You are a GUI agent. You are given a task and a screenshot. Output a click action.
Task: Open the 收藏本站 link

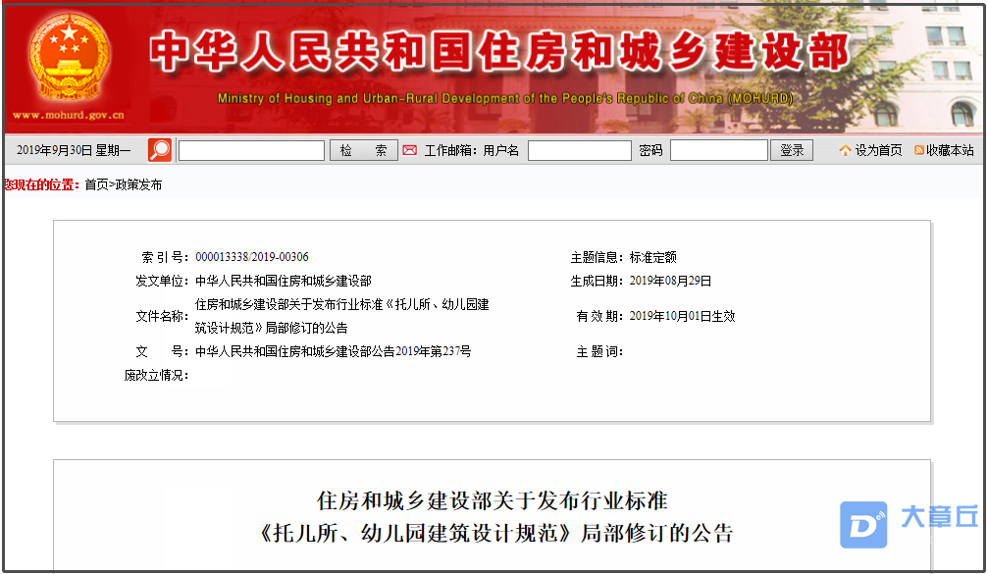pyautogui.click(x=950, y=150)
